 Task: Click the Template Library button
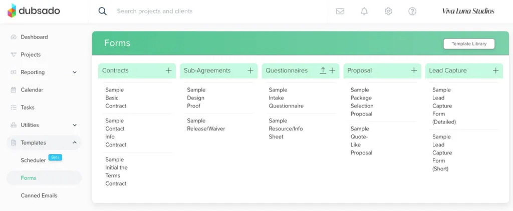pos(469,44)
